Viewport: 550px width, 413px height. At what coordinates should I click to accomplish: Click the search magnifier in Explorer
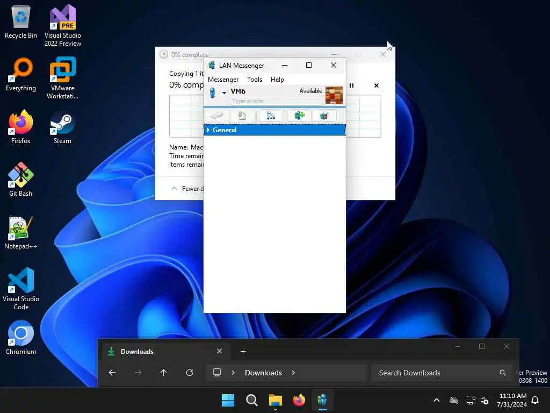click(503, 373)
